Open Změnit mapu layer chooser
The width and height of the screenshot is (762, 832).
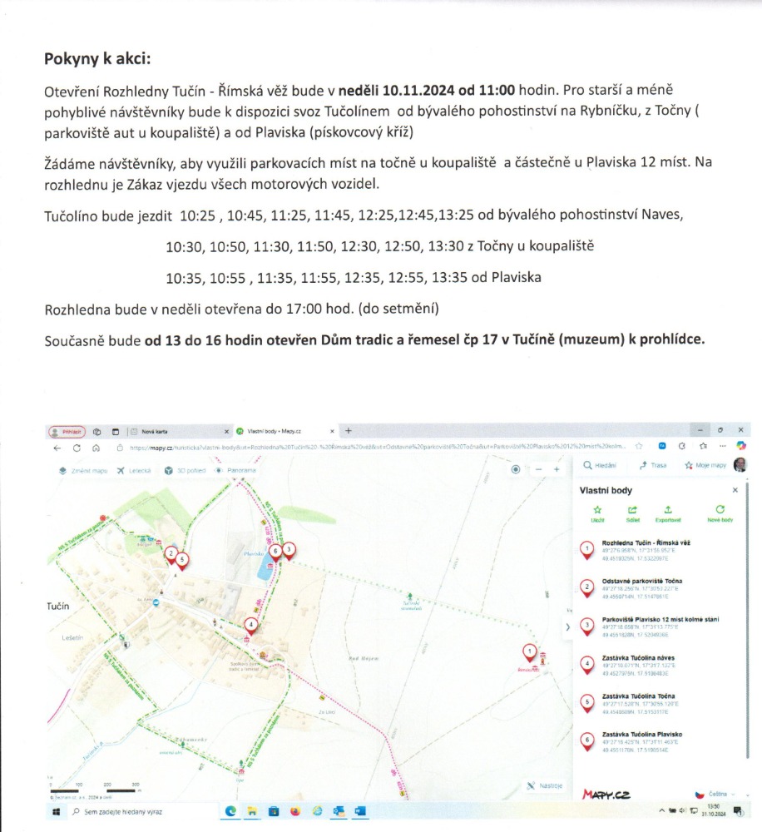(x=83, y=470)
